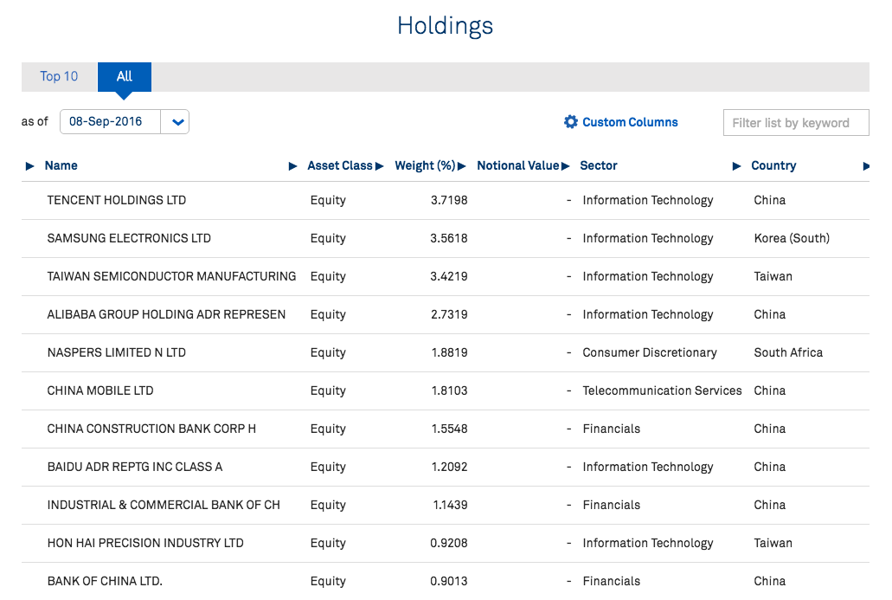The height and width of the screenshot is (600, 892).
Task: Click the NASPERS LIMITED N LTD holding
Action: tap(117, 352)
